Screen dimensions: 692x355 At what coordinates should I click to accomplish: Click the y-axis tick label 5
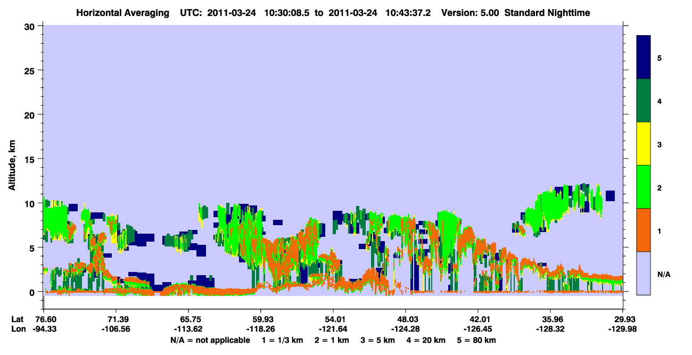tap(34, 247)
